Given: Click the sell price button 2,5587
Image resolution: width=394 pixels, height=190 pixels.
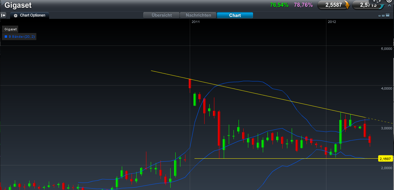Looking at the screenshot, I should pyautogui.click(x=334, y=5).
